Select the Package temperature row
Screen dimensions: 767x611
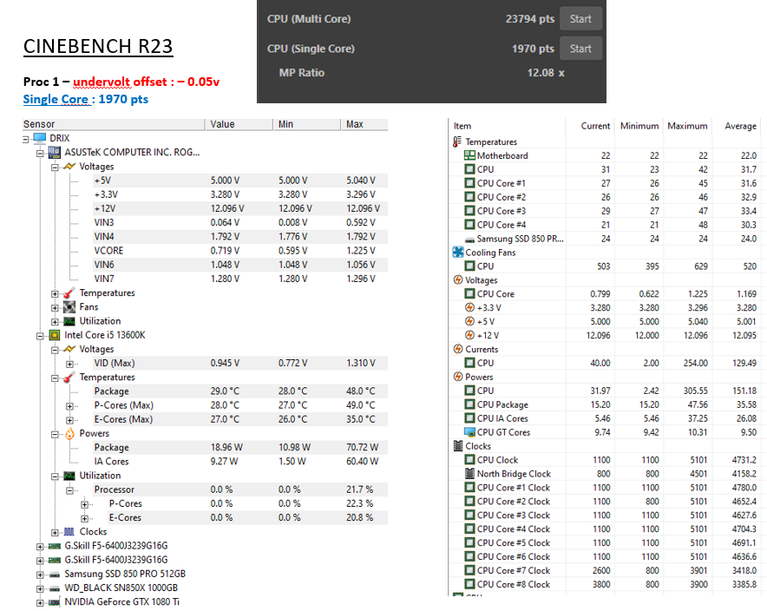coord(240,391)
